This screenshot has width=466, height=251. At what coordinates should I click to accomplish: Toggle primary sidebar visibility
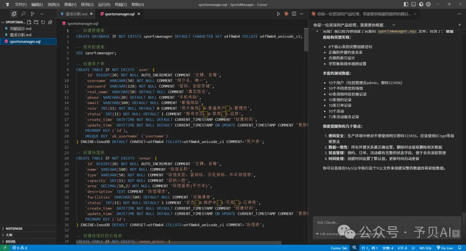point(406,4)
